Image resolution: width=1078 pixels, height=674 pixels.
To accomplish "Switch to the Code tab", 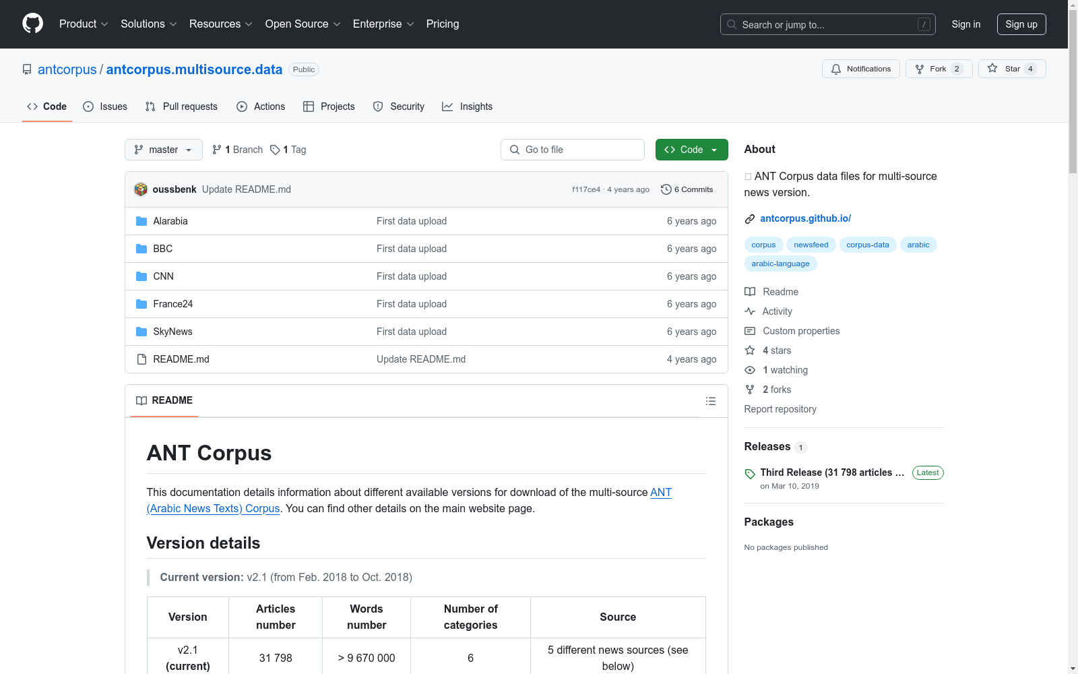I will click(47, 106).
